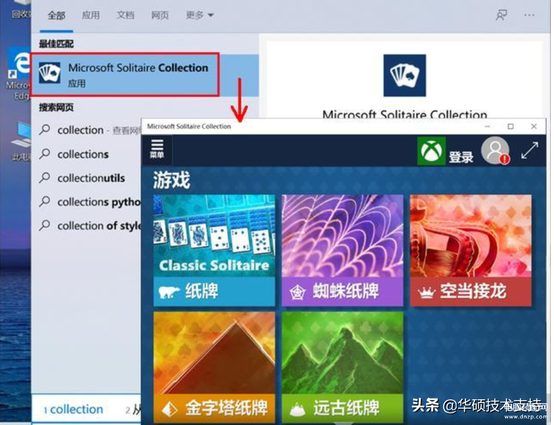
Task: Click the 最佳匹配 heading text
Action: [x=56, y=44]
